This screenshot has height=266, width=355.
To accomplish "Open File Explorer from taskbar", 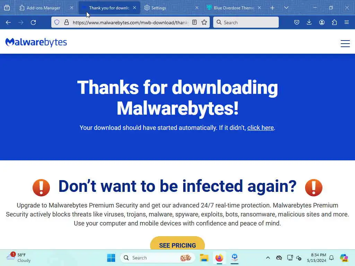I will coord(204,258).
